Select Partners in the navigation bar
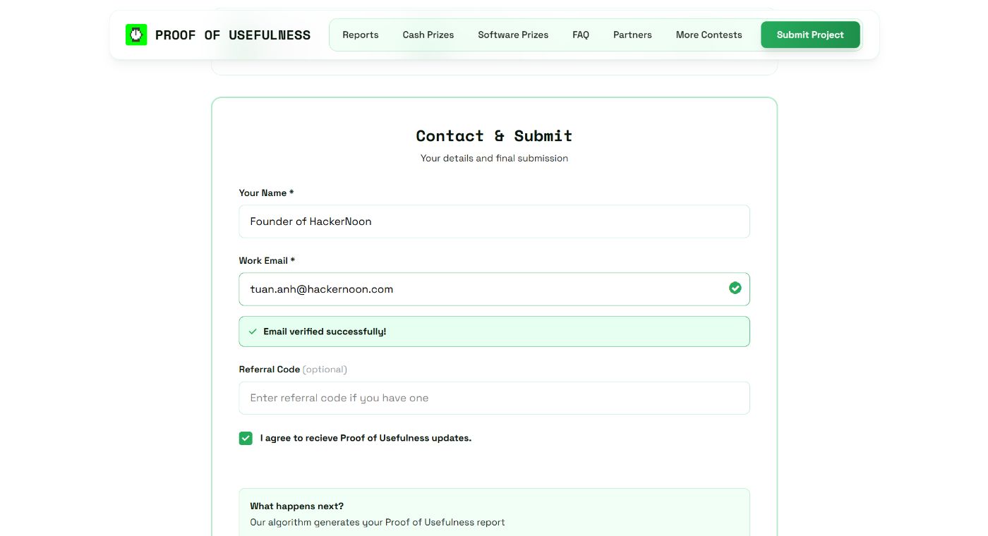The image size is (988, 536). point(632,35)
